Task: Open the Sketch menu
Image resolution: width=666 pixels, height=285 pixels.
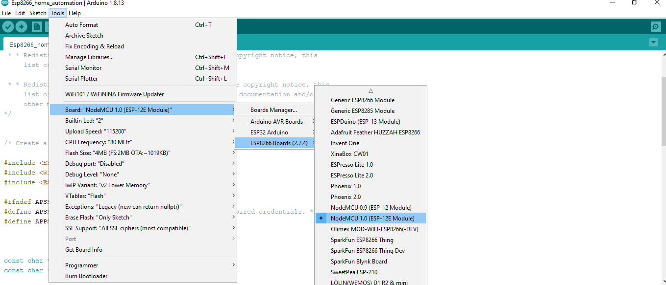Action: coord(38,13)
